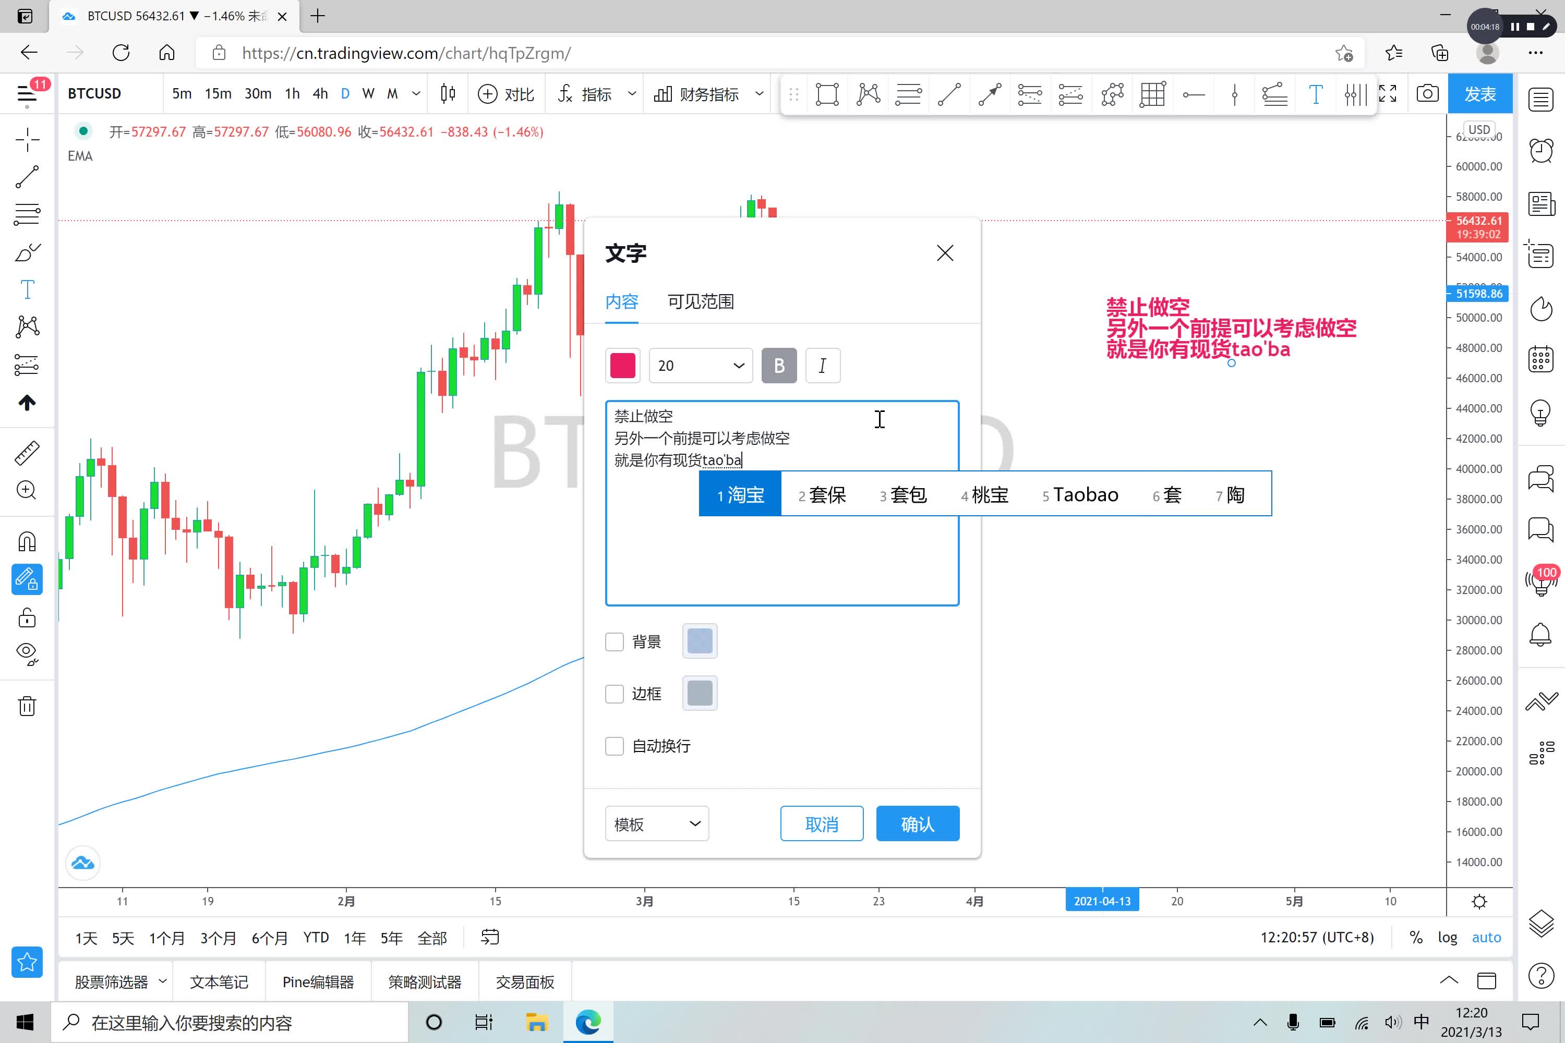Open the ideas lightbulb panel
Viewport: 1565px width, 1043px height.
tap(1541, 413)
